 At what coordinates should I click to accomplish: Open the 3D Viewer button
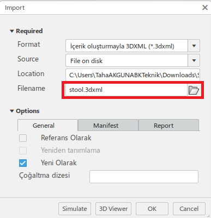pyautogui.click(x=113, y=209)
